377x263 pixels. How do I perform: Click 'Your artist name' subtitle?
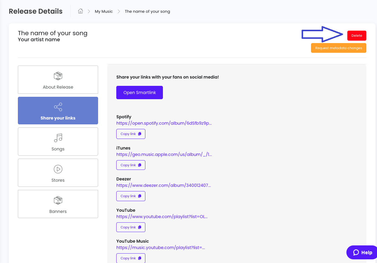click(x=39, y=39)
